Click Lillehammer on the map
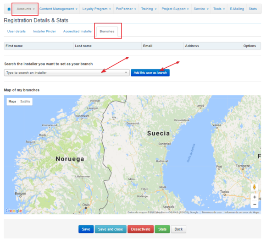 pyautogui.click(x=83, y=176)
